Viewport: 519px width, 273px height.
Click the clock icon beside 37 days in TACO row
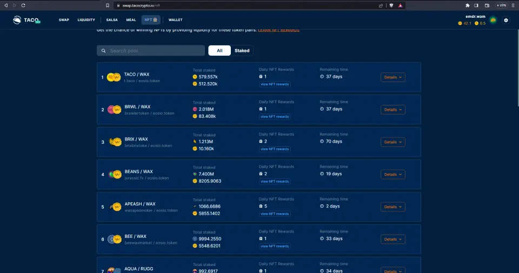pyautogui.click(x=322, y=76)
